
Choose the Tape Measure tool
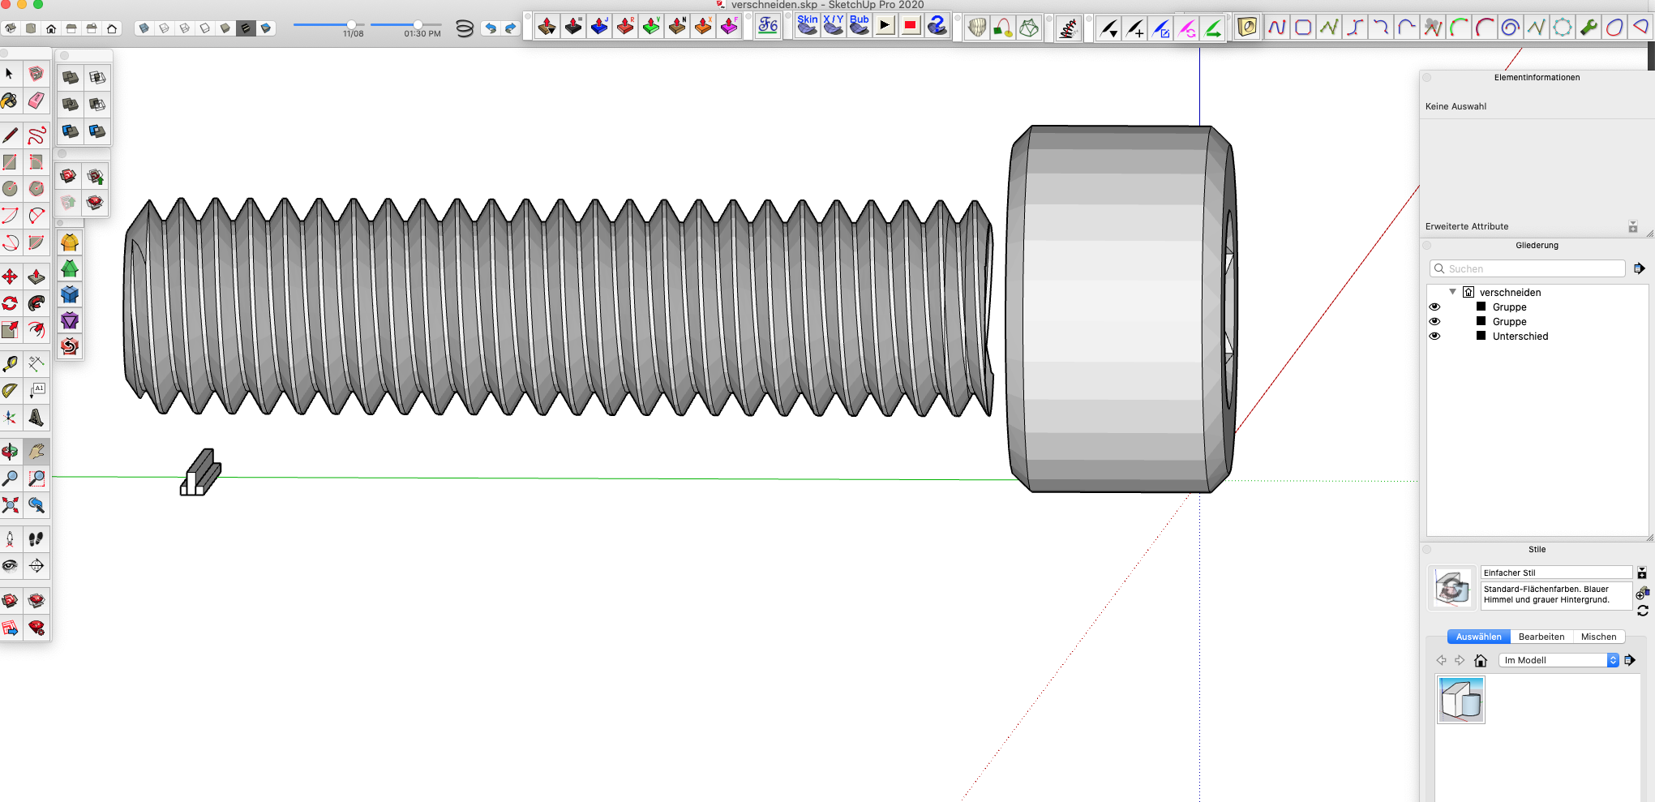click(x=10, y=364)
